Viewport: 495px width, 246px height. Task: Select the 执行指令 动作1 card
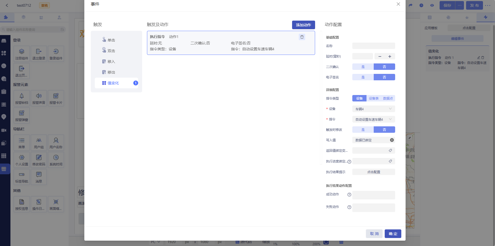click(231, 43)
